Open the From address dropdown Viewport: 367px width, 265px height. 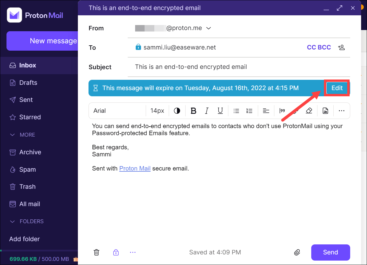pos(209,28)
